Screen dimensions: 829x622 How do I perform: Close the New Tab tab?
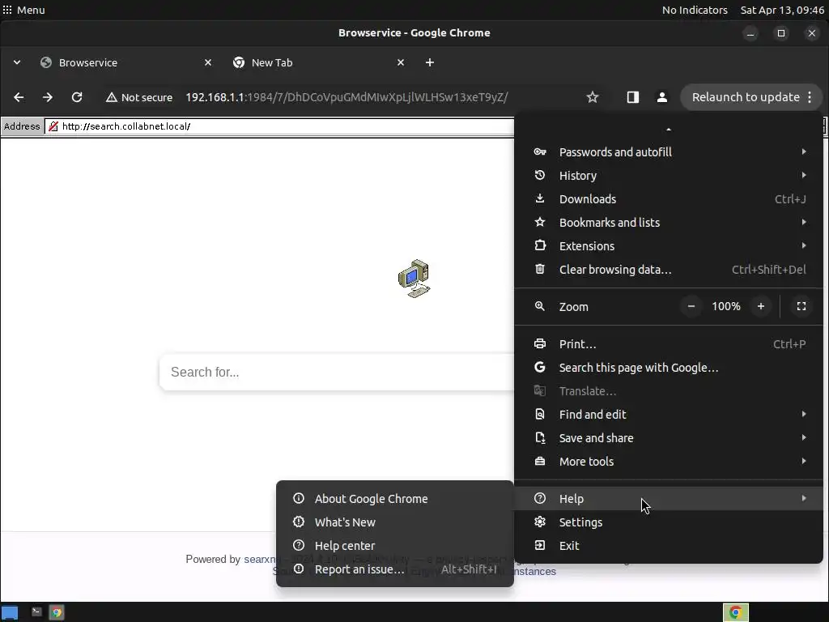401,62
